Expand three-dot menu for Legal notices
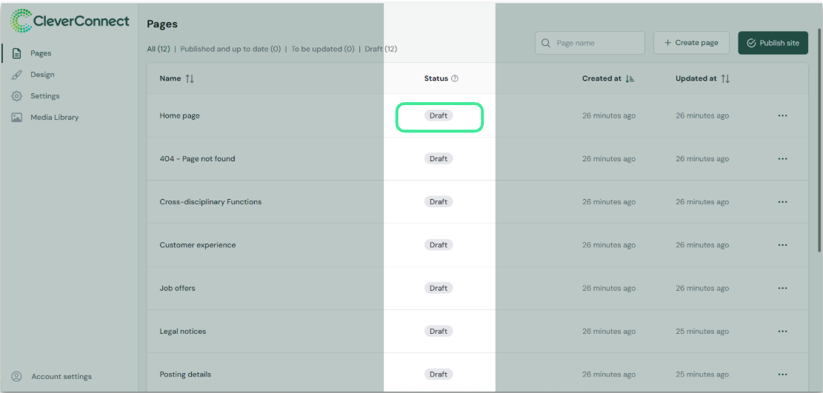This screenshot has width=823, height=393. click(782, 331)
